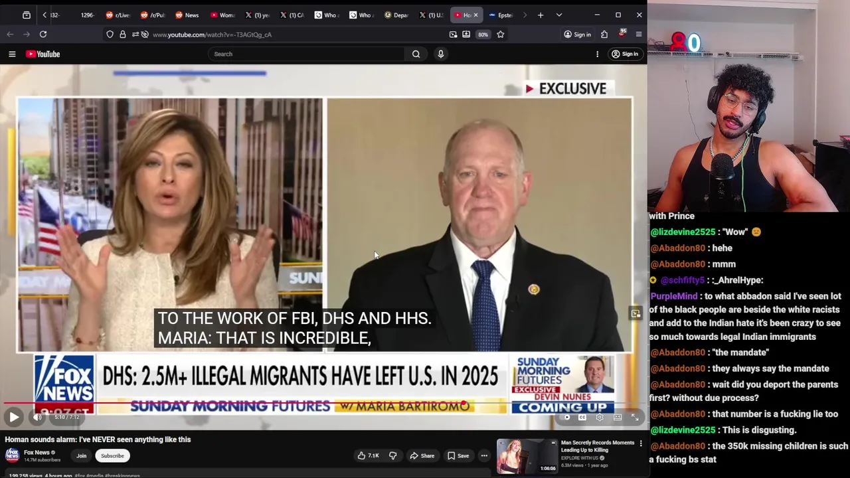The height and width of the screenshot is (478, 850).
Task: Share the Fox News video
Action: click(422, 455)
